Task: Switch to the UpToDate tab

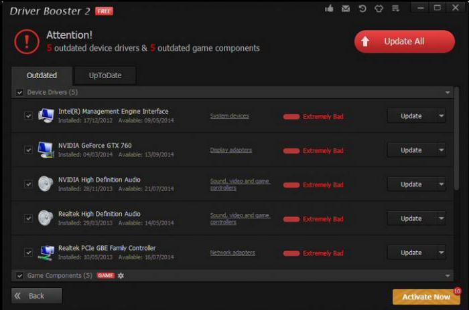Action: point(105,75)
